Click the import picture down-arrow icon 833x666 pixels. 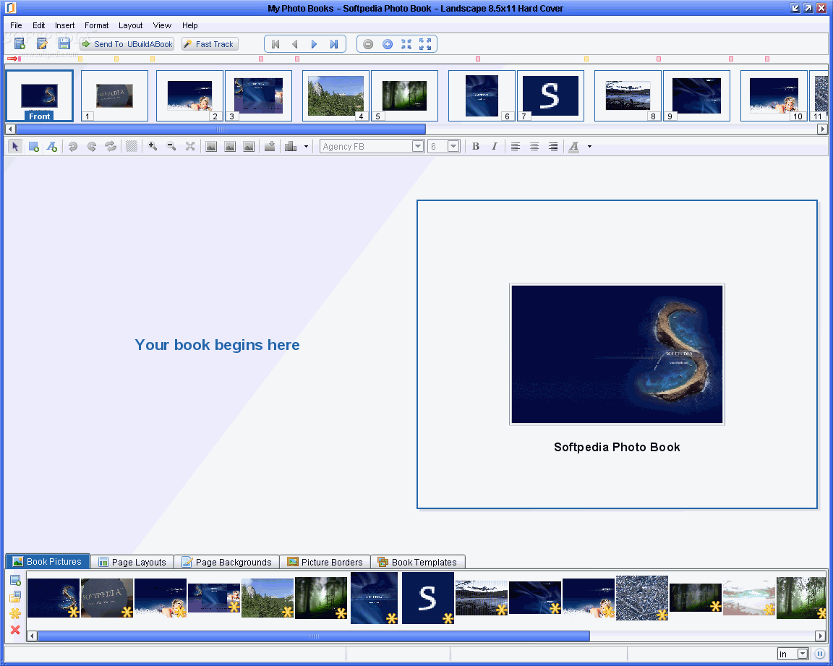tap(270, 147)
